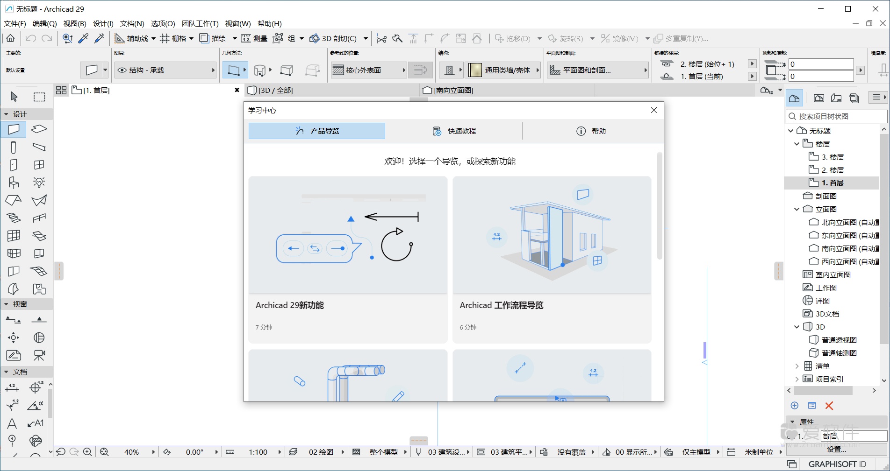Click the red delete icon in navigator
Screen dimensions: 890x471
coord(829,406)
